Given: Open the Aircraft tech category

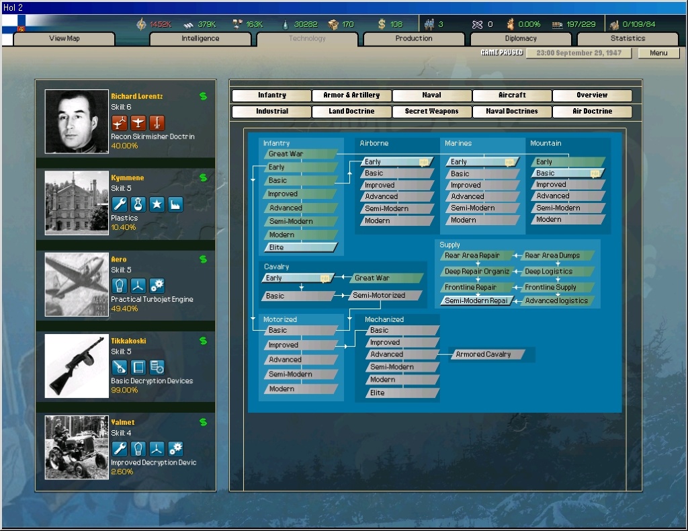Looking at the screenshot, I should (512, 95).
